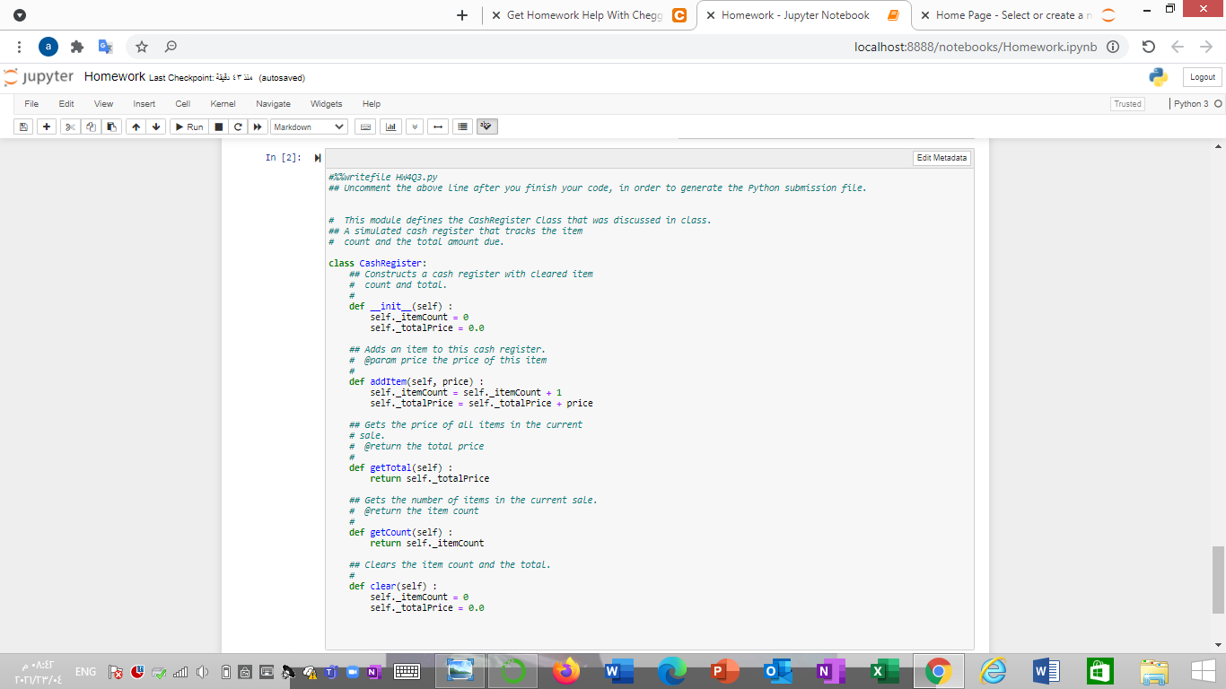Open the Markdown cell type dropdown
1226x689 pixels.
click(x=309, y=127)
